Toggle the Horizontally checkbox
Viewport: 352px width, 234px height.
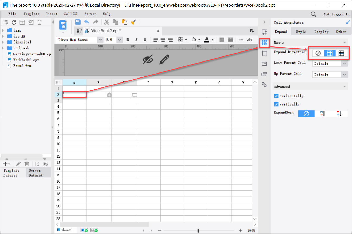click(276, 96)
